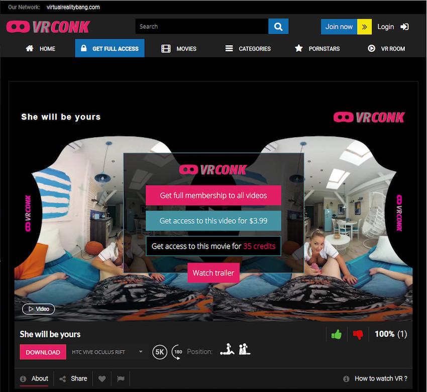Click the login arrow icon
Viewport: 427px width, 392px height.
point(404,27)
